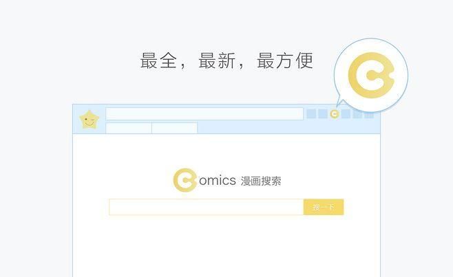Click the 搜一下 search button
The width and height of the screenshot is (453, 277).
click(324, 207)
